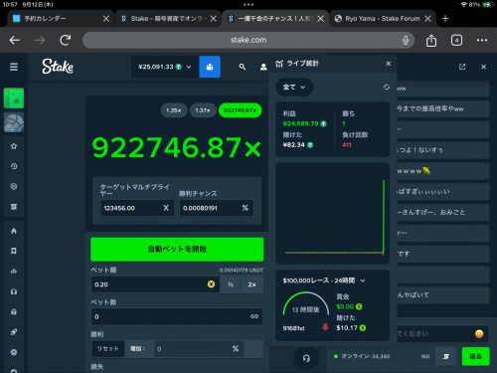Screen dimensions: 497x373
Task: Open the favourites star in sidebar
Action: tap(14, 146)
